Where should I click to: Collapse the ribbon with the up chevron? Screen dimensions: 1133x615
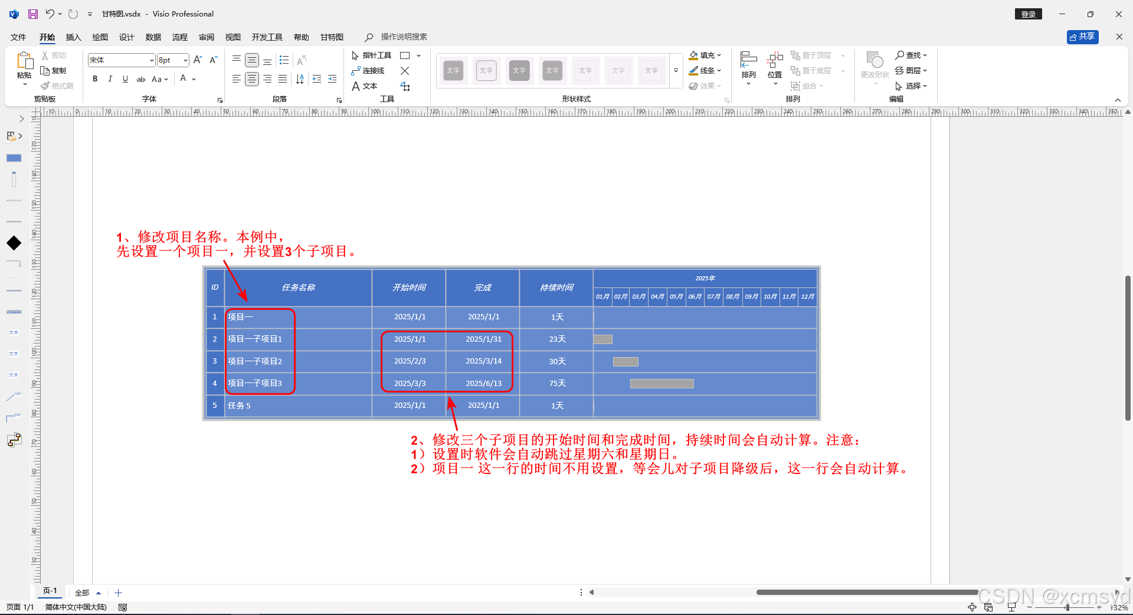(x=1118, y=100)
